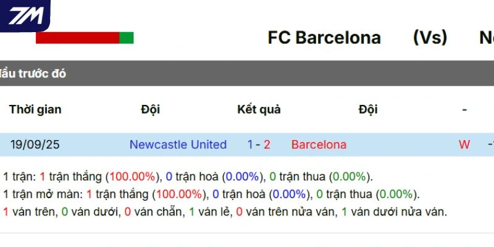Click the second Đội column header

(x=367, y=109)
